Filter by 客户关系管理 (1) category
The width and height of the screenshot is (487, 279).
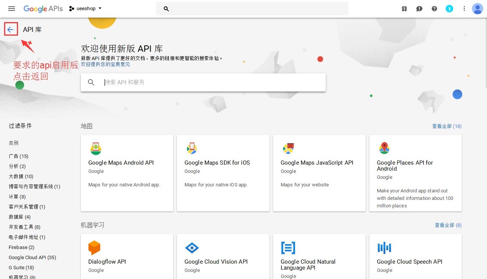[x=27, y=207]
